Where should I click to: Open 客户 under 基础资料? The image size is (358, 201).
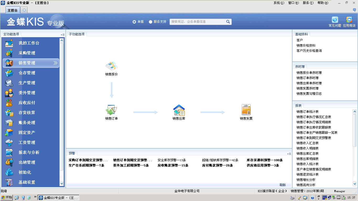click(300, 40)
